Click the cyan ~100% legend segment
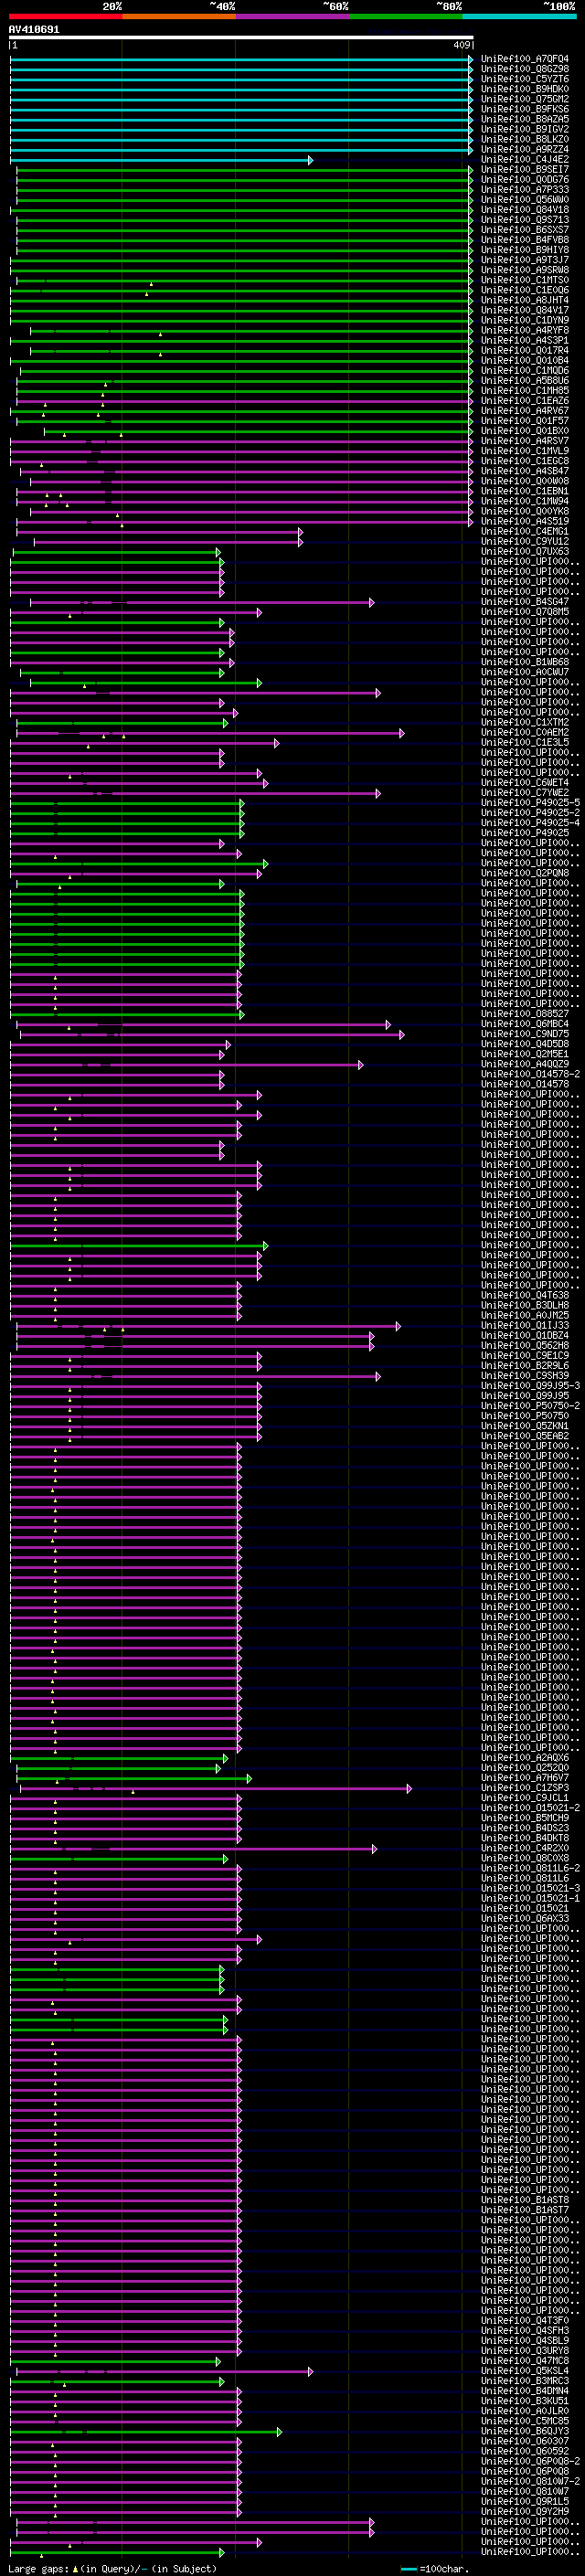The height and width of the screenshot is (2576, 585). (520, 16)
